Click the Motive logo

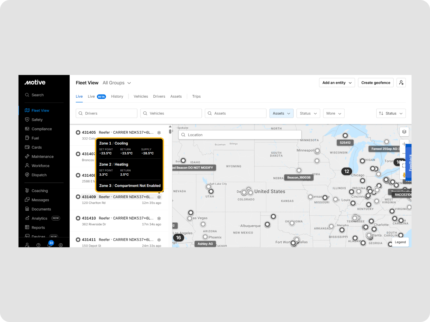point(35,82)
